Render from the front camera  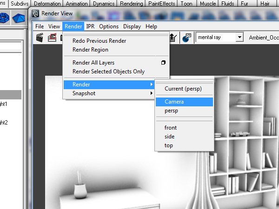pos(184,128)
